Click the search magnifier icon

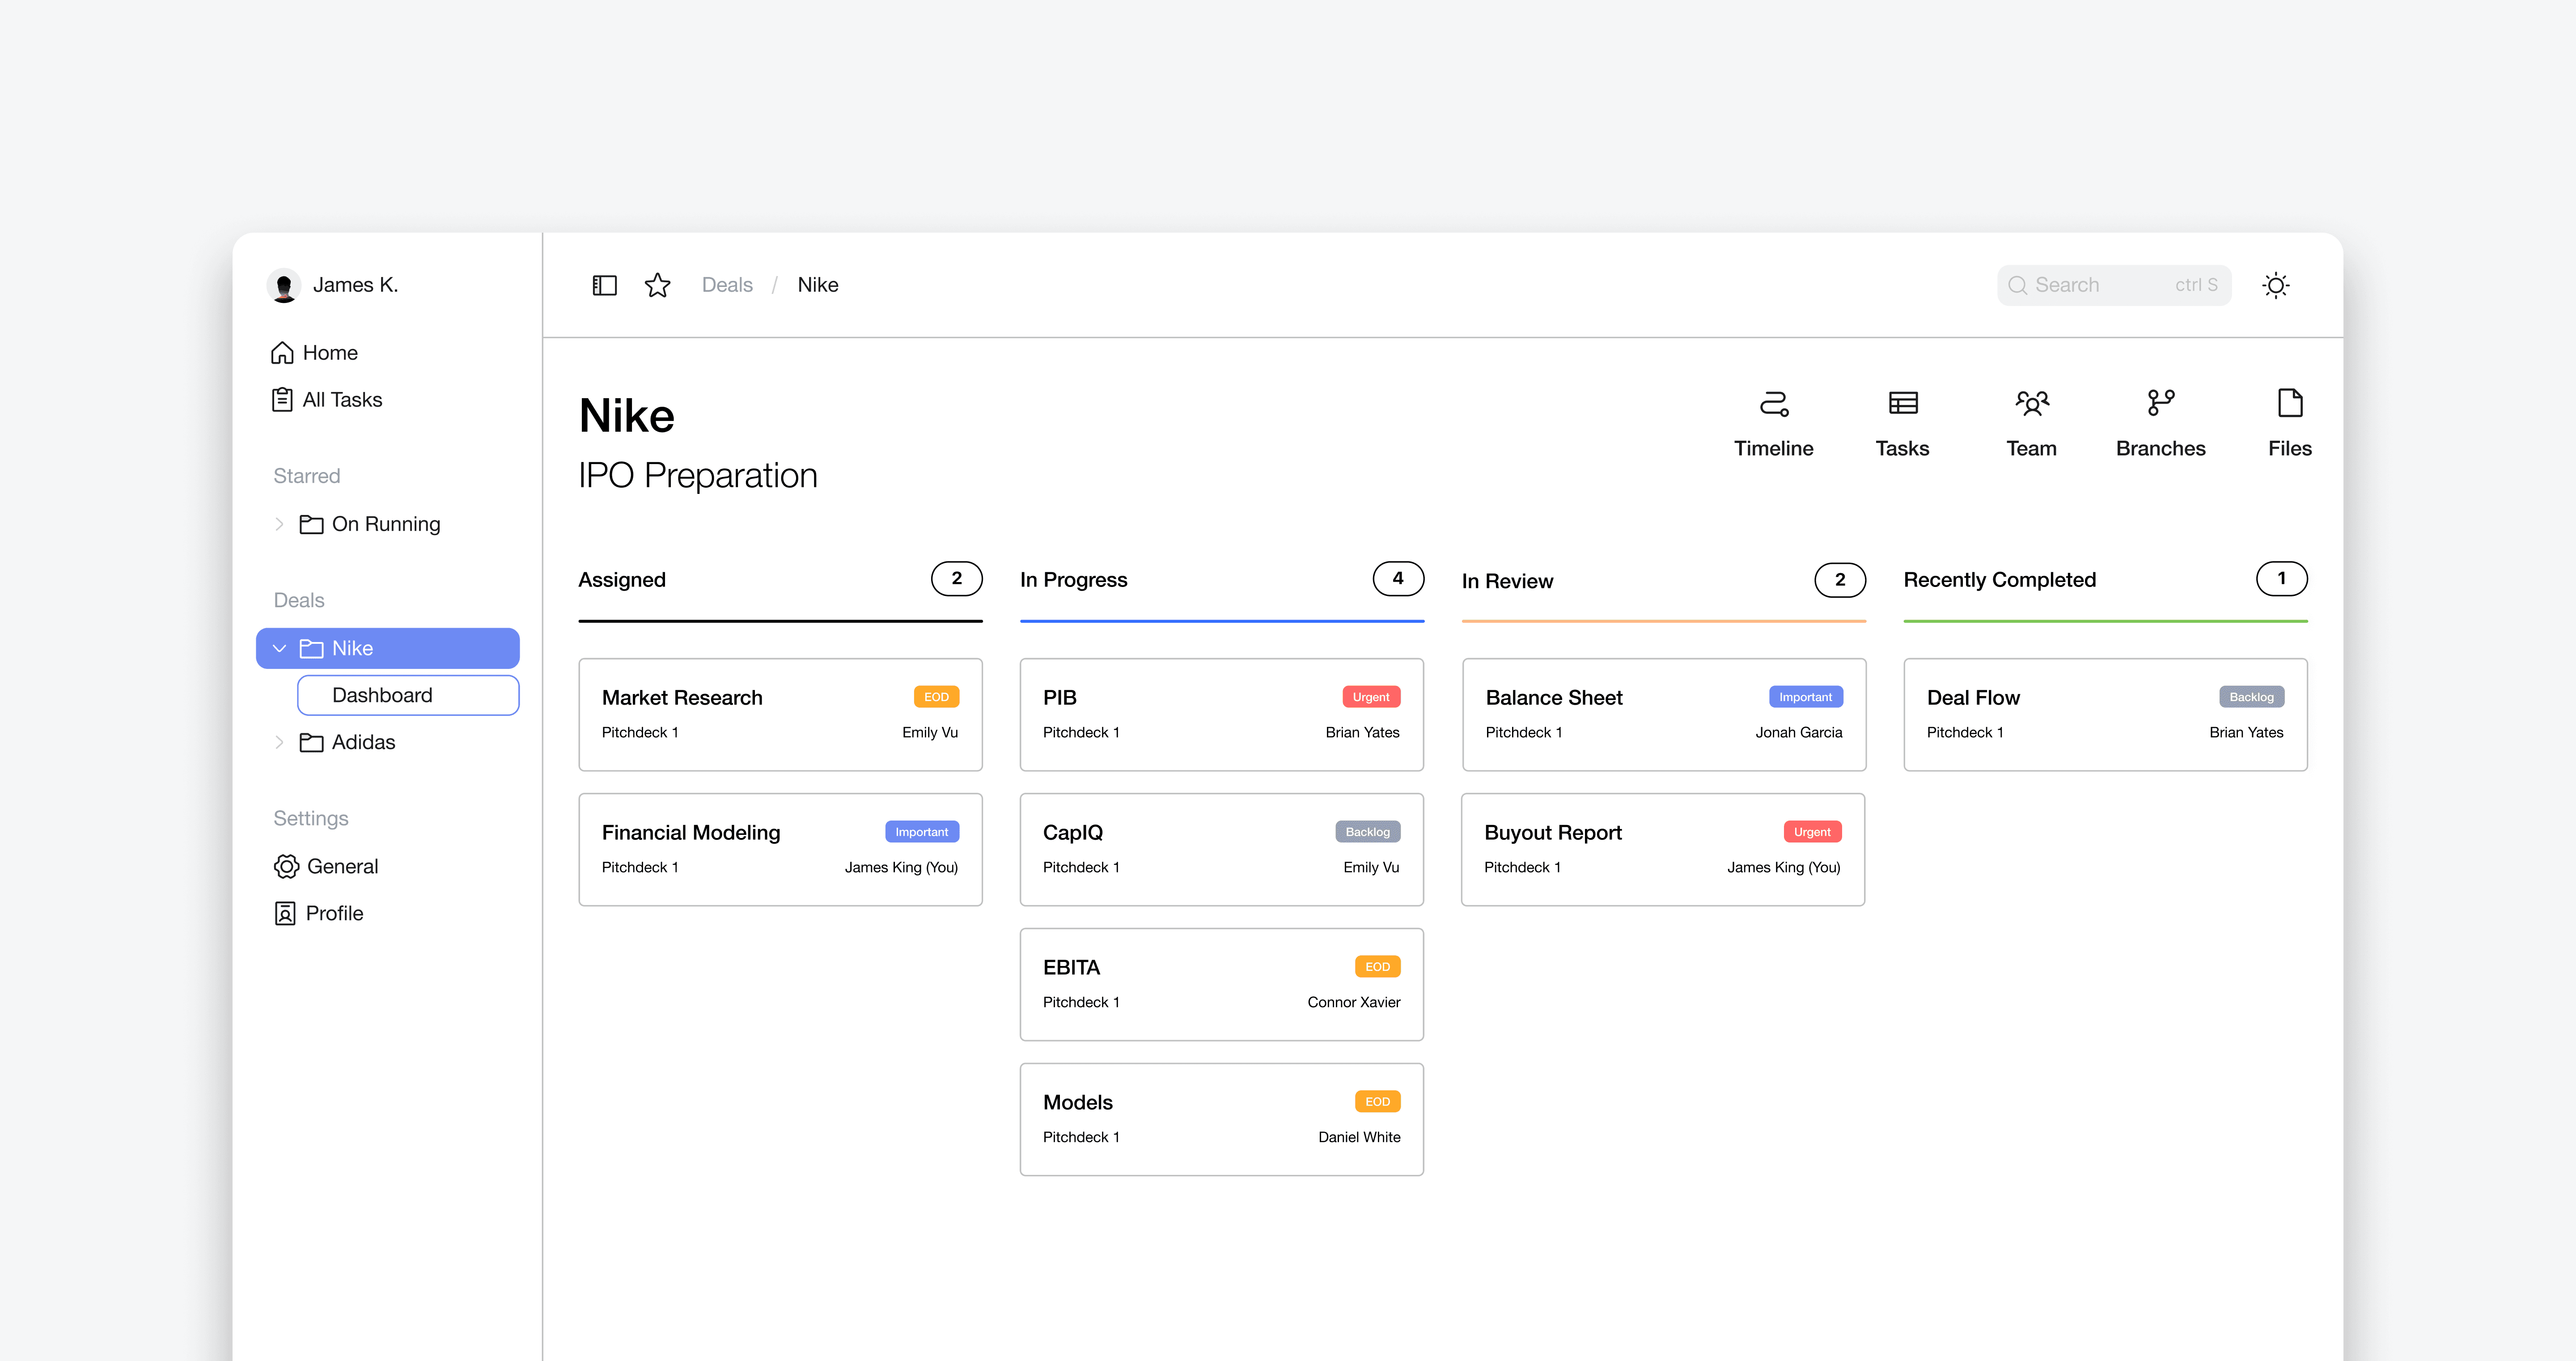(x=2017, y=285)
